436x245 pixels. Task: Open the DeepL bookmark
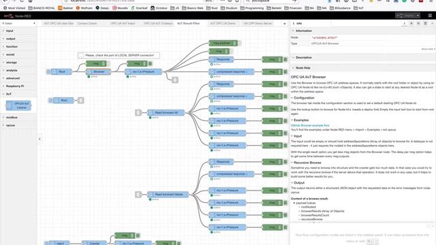pos(102,8)
